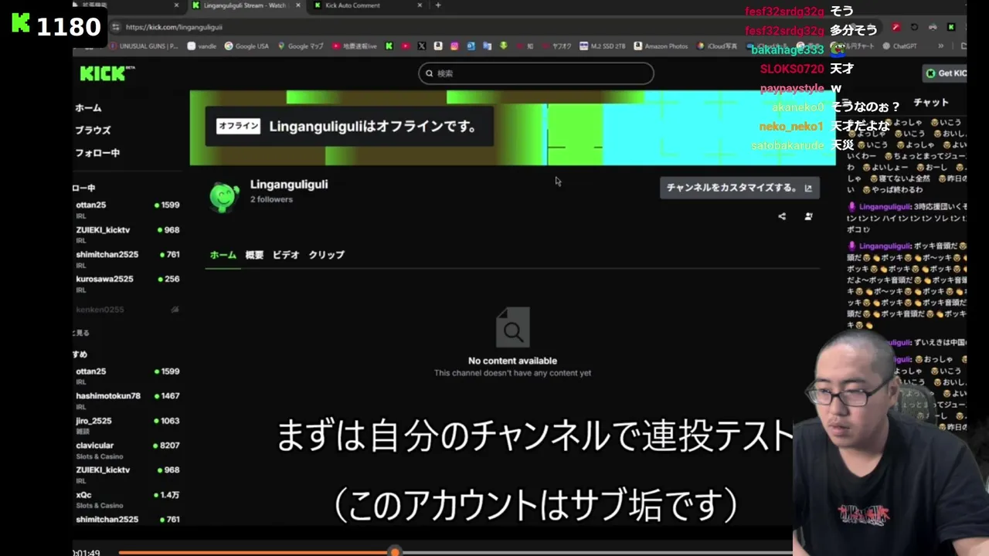Click the Linganguliguli channel avatar

[224, 196]
